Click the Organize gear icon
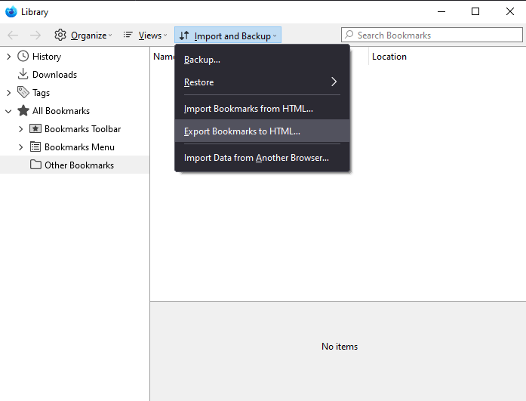 point(60,35)
